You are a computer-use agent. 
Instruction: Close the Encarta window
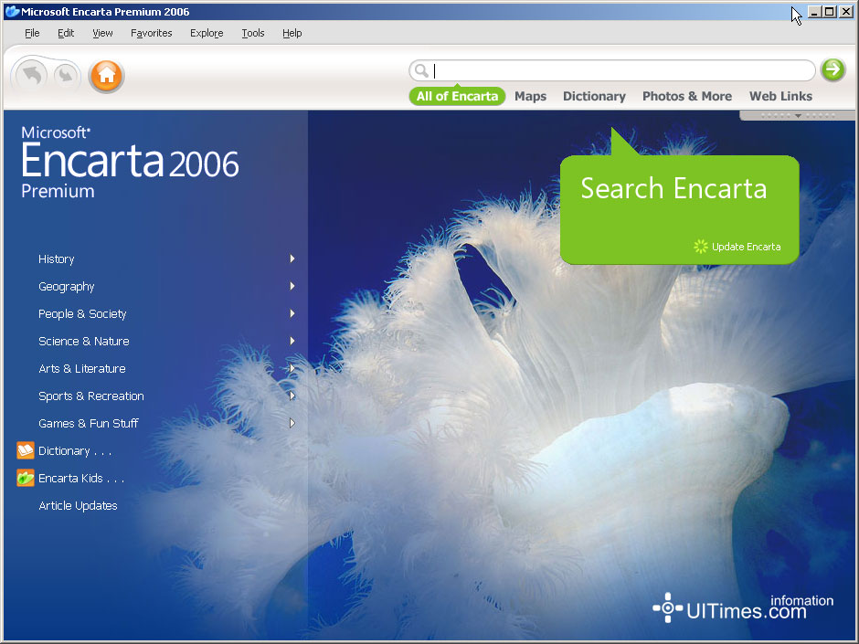846,12
